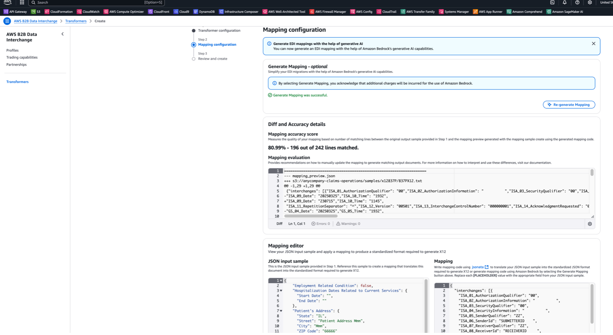
Task: Open the jsonata documentation link
Action: tap(479, 266)
